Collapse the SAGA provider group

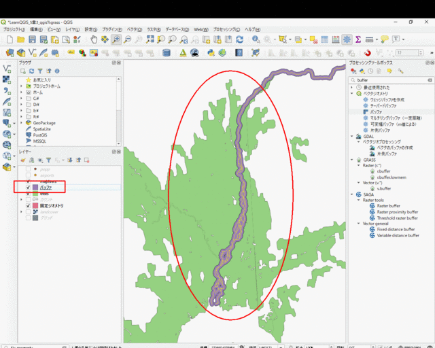pyautogui.click(x=351, y=194)
